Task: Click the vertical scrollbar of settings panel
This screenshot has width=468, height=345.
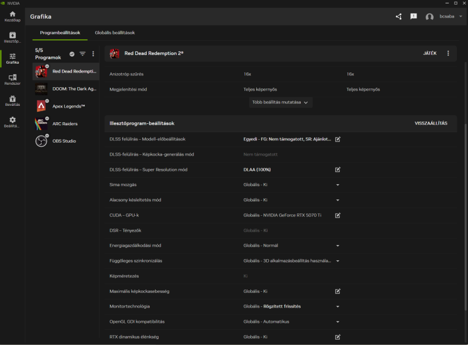Action: click(x=465, y=218)
